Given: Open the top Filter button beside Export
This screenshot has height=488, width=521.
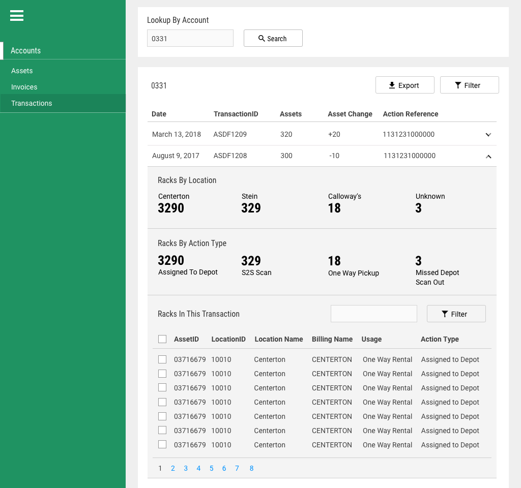Looking at the screenshot, I should click(x=469, y=85).
